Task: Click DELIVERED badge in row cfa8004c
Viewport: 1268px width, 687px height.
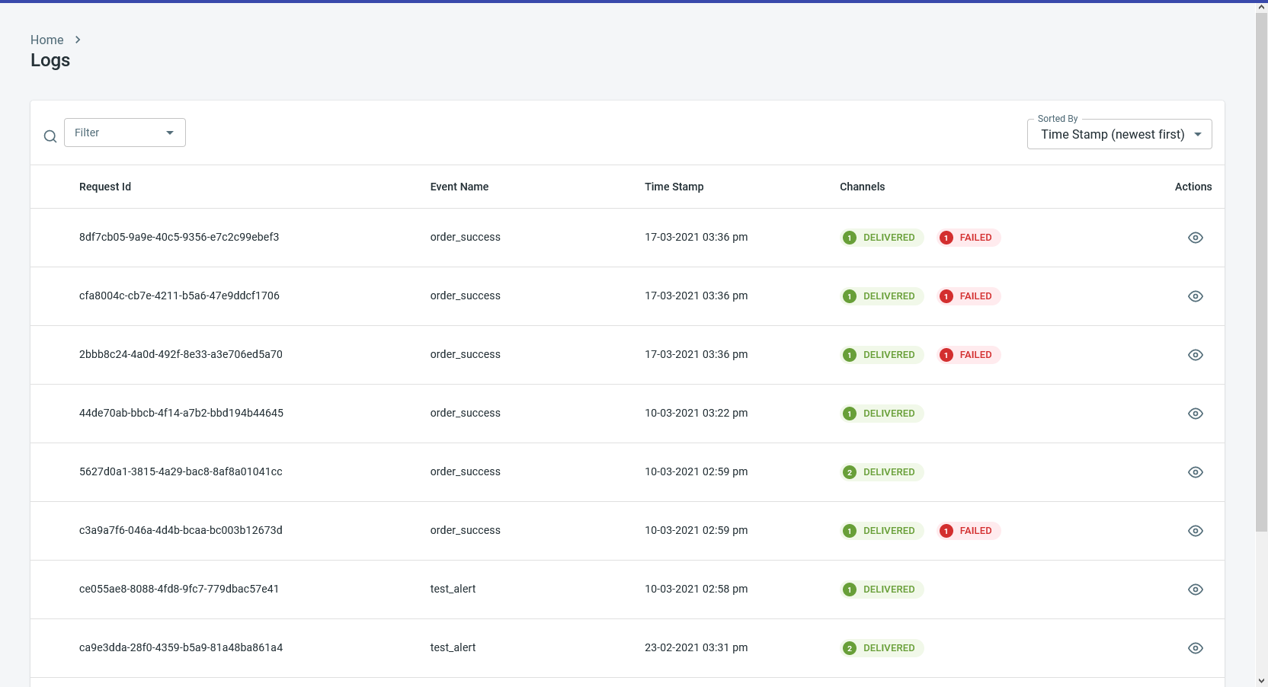Action: click(x=882, y=296)
